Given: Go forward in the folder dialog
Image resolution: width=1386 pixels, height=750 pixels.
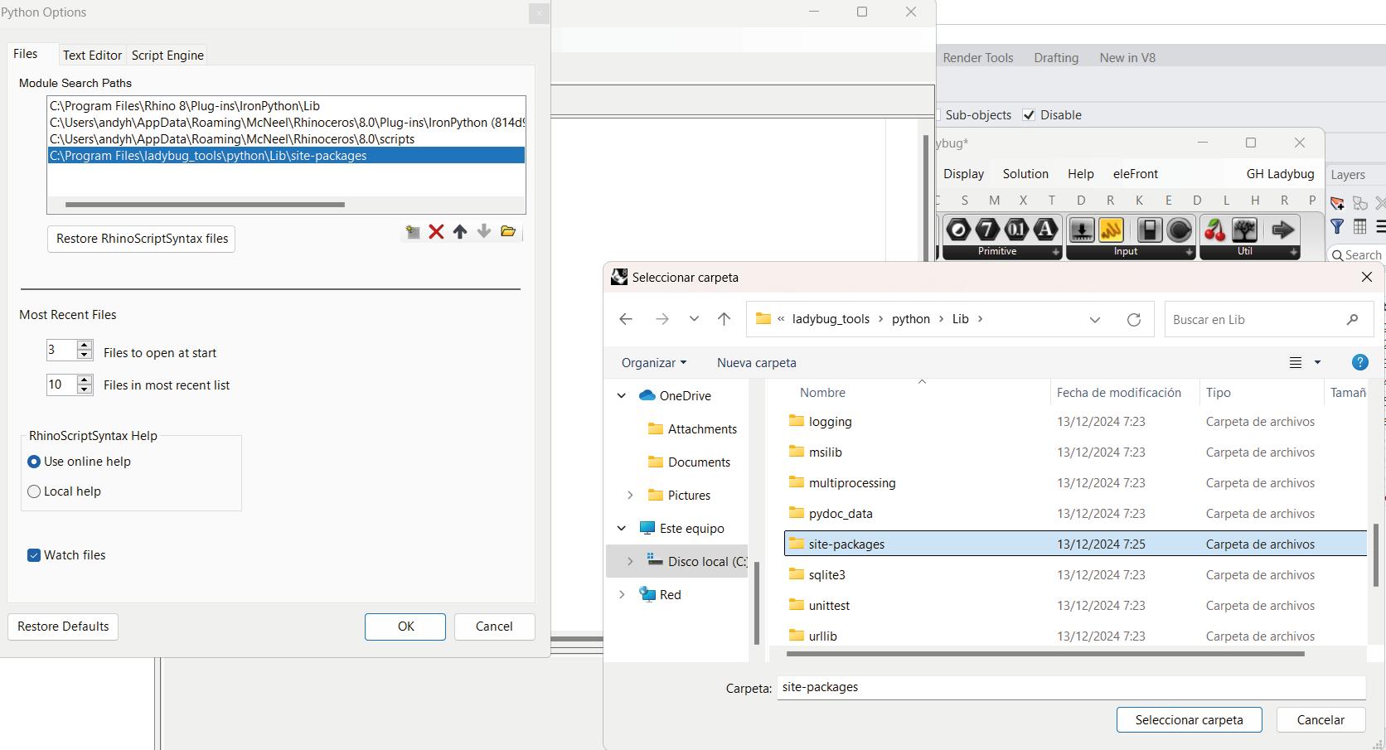Looking at the screenshot, I should tap(661, 319).
